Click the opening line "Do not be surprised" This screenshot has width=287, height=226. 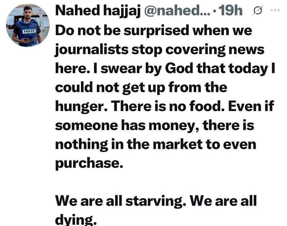pyautogui.click(x=122, y=30)
